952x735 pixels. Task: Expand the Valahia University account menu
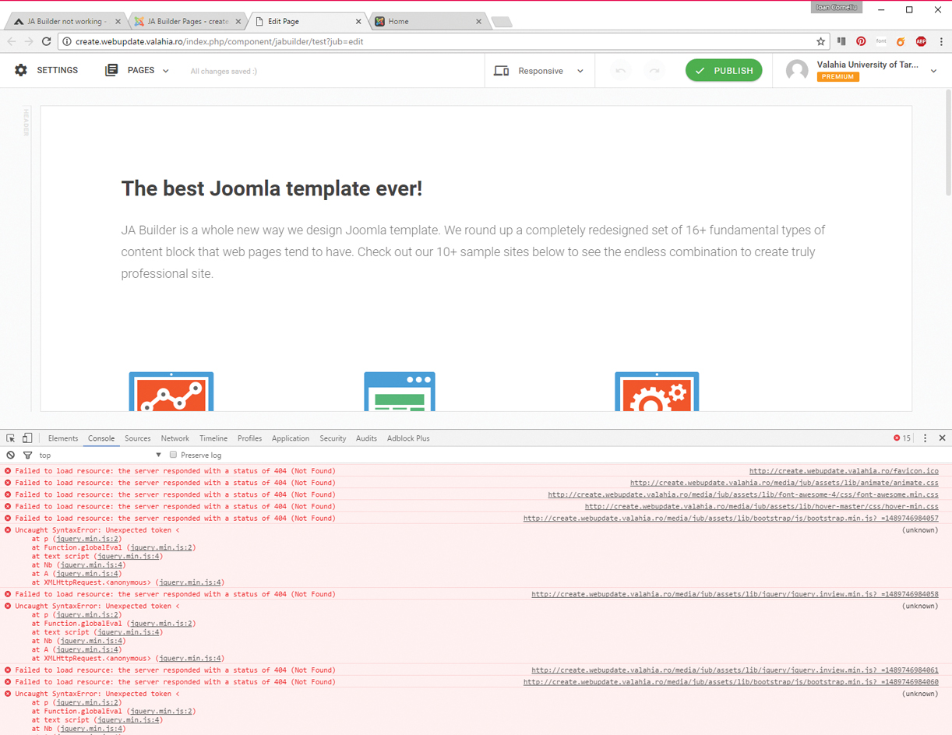934,71
